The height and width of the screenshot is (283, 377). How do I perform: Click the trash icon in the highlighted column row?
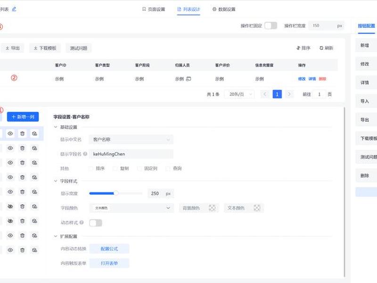(22, 133)
